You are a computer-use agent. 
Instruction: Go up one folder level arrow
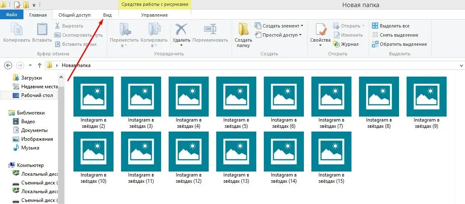[39, 65]
